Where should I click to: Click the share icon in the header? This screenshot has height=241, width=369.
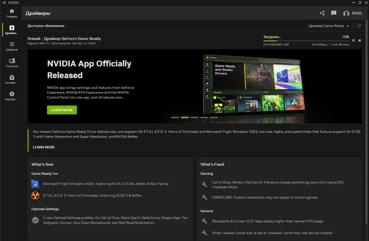[322, 13]
